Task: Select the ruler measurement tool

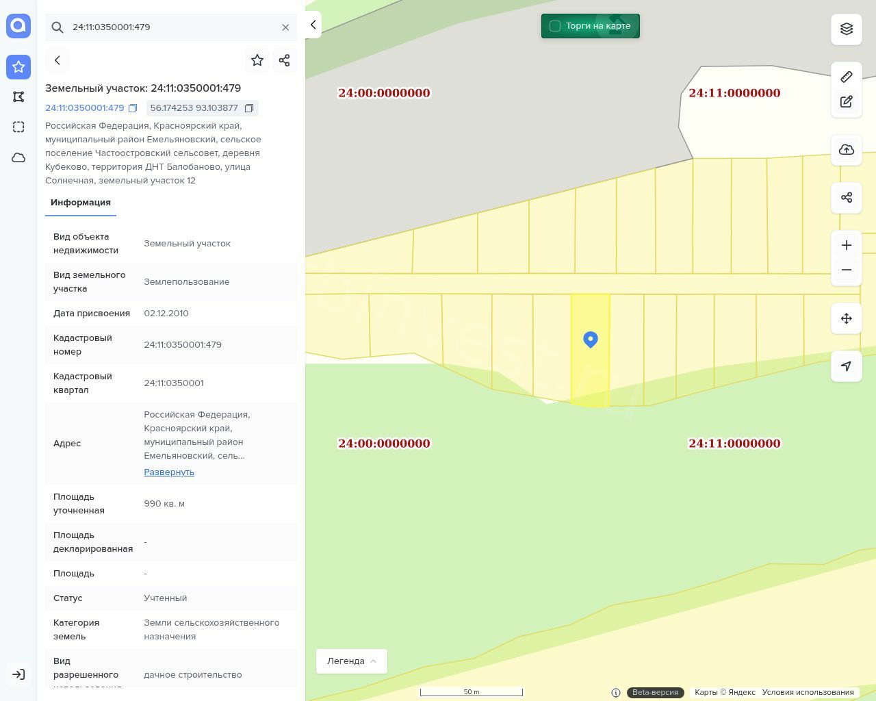Action: (x=846, y=77)
